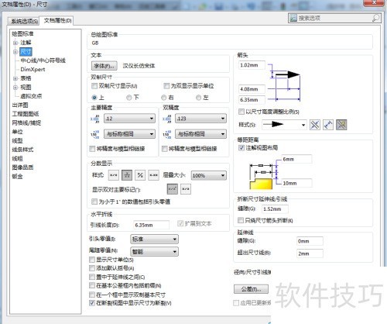Click 超出尺寸线 2mm field
The image size is (387, 324).
click(310, 253)
